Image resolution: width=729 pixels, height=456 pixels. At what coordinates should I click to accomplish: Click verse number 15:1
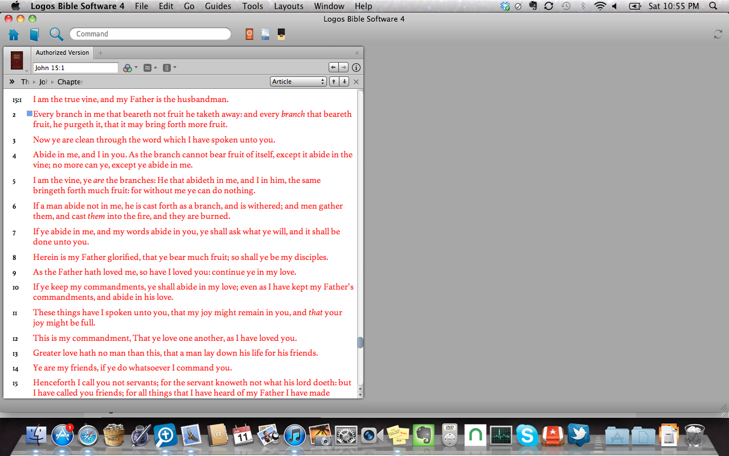(x=17, y=100)
